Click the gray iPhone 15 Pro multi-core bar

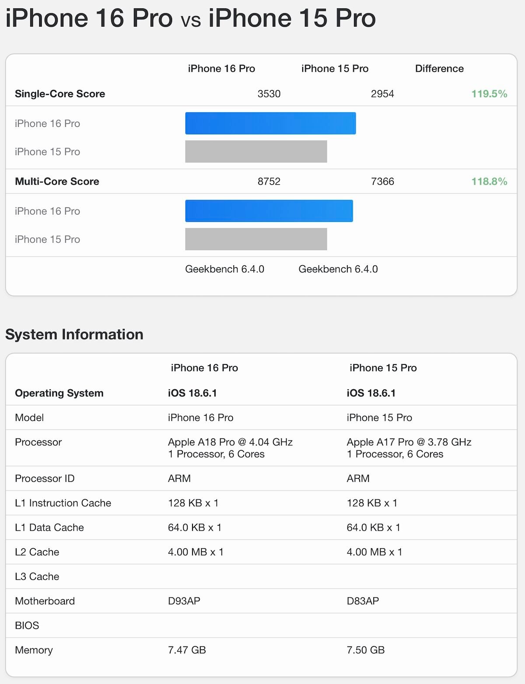pos(256,239)
